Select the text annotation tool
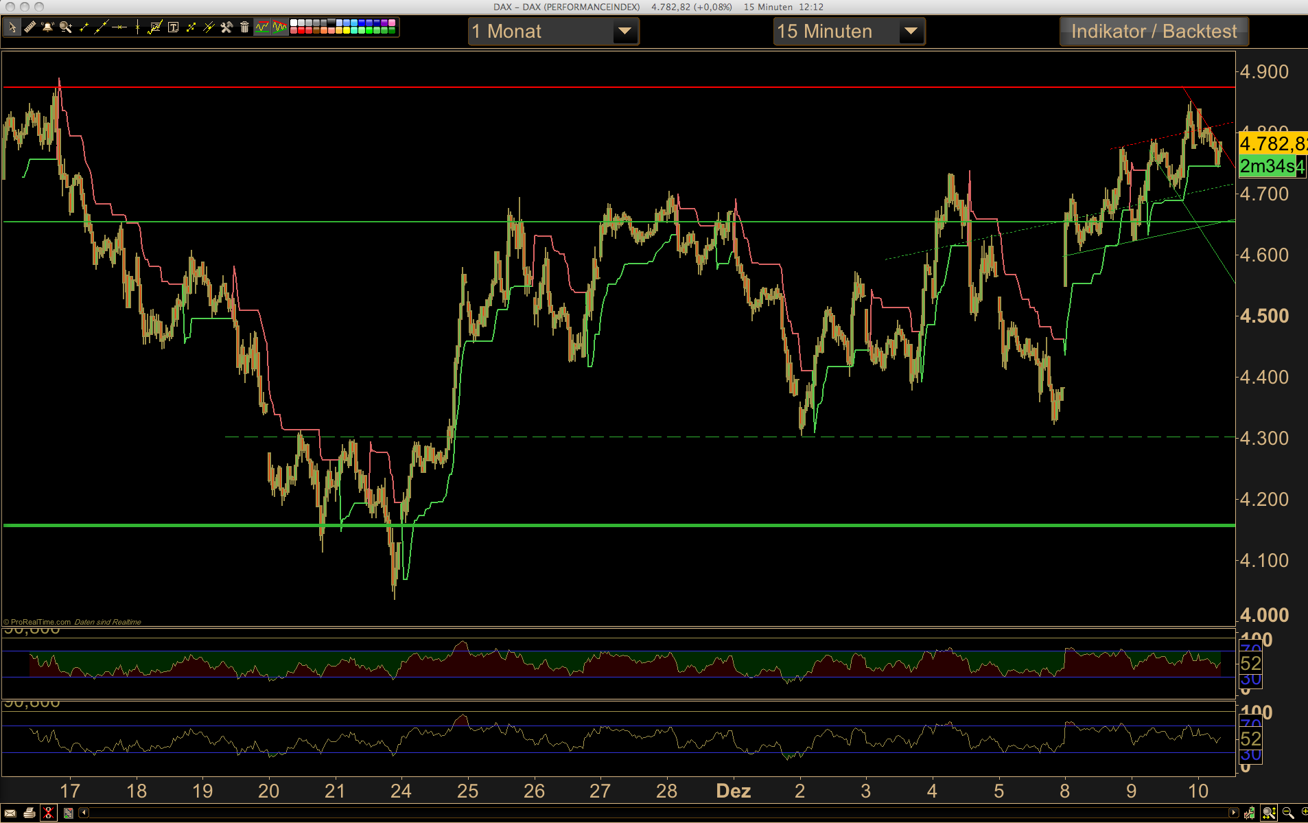This screenshot has height=823, width=1308. [173, 27]
